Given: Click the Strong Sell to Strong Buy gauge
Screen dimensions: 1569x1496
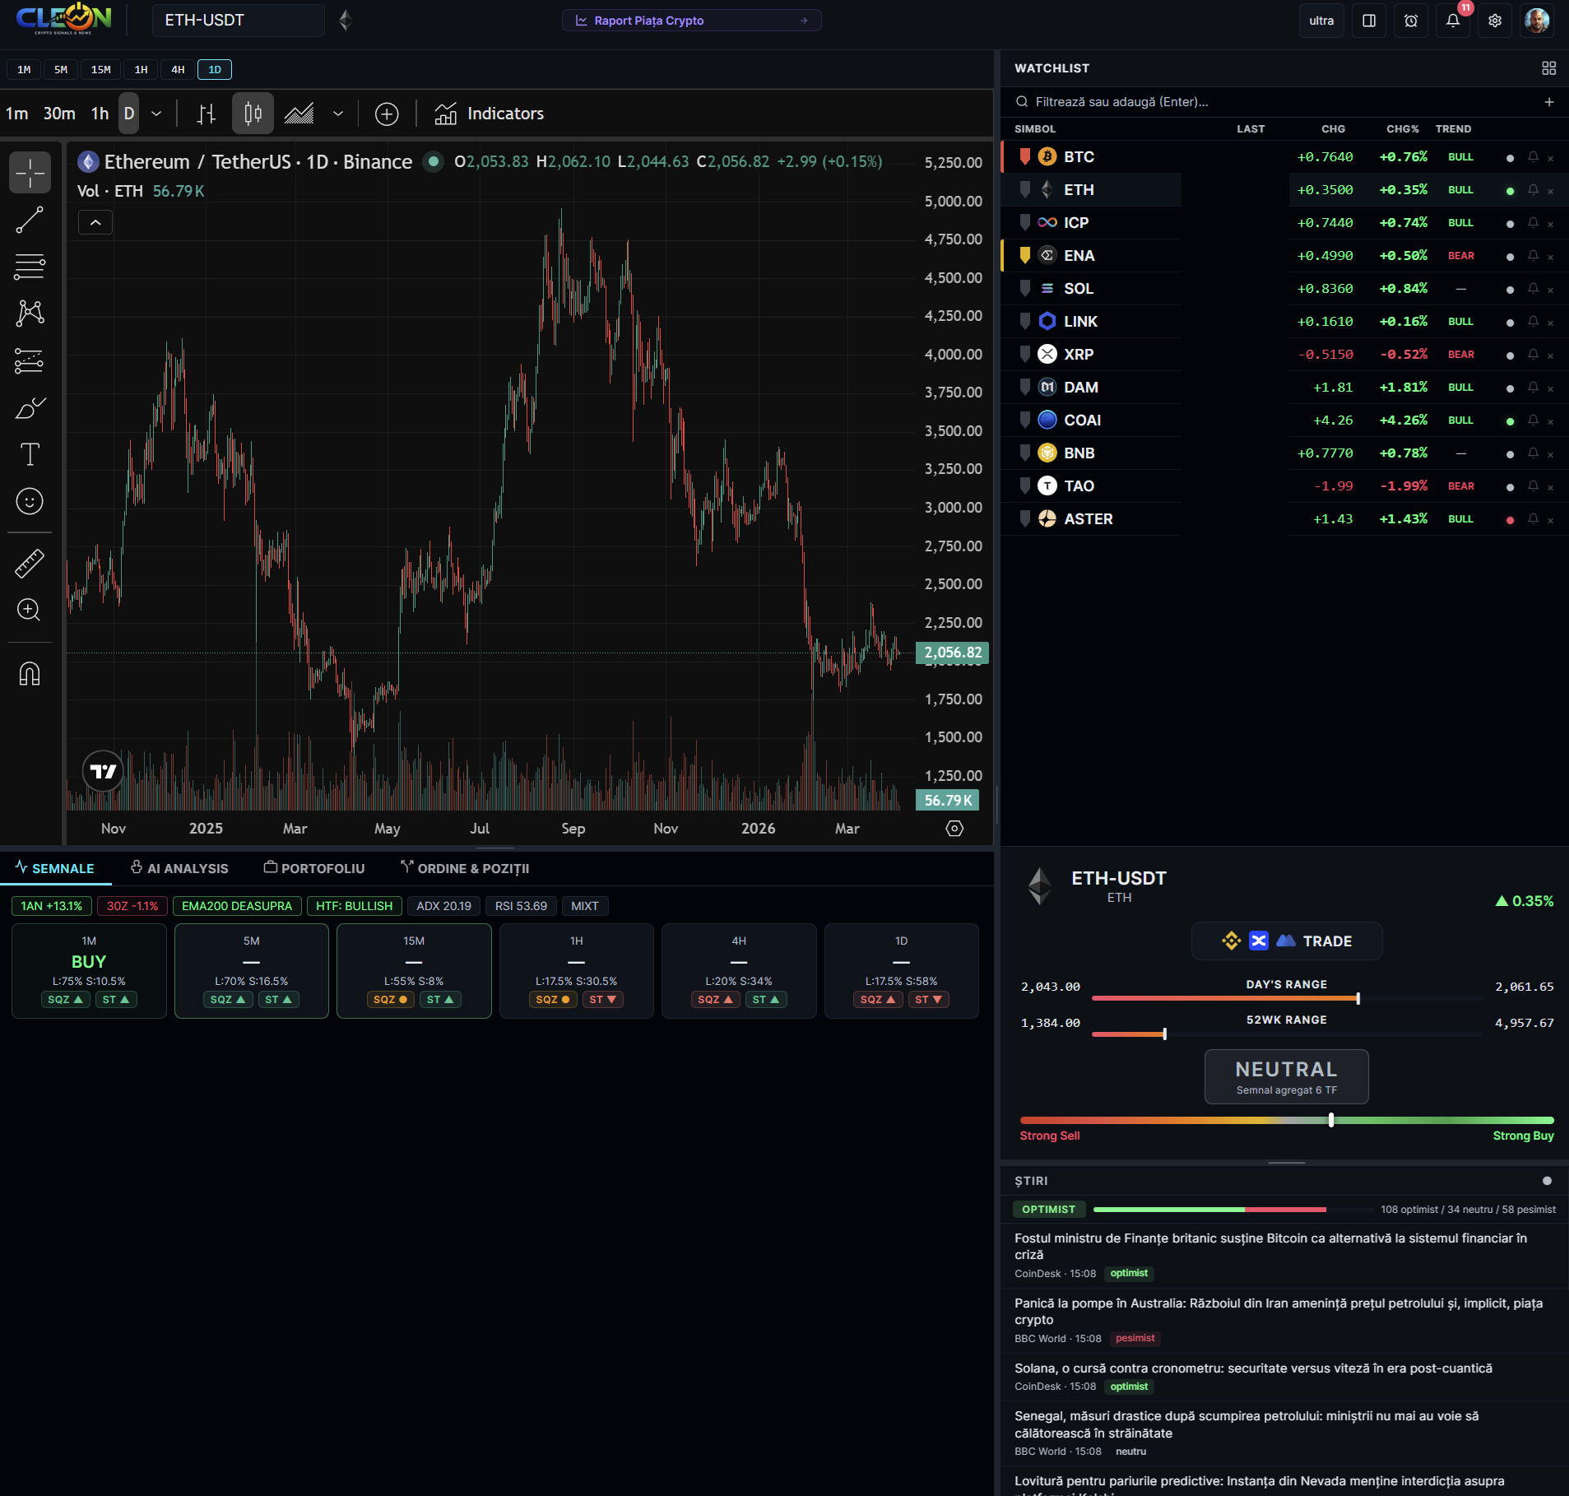Looking at the screenshot, I should tap(1287, 1120).
